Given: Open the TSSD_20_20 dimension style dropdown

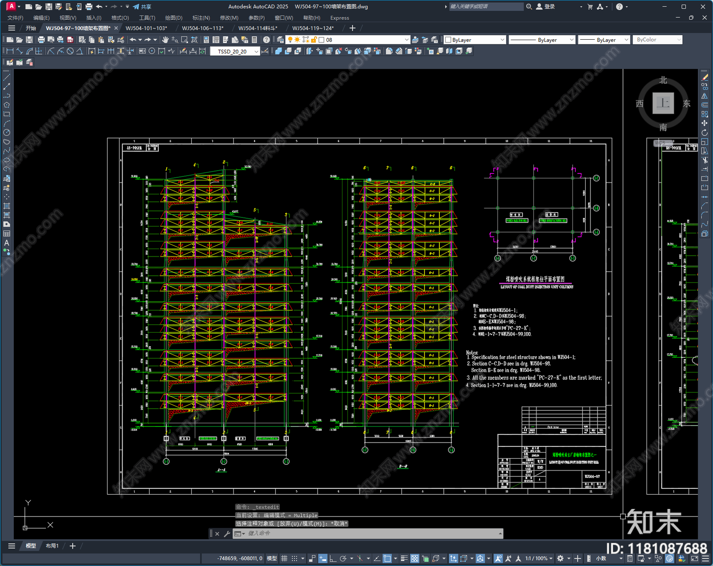Looking at the screenshot, I should 256,51.
